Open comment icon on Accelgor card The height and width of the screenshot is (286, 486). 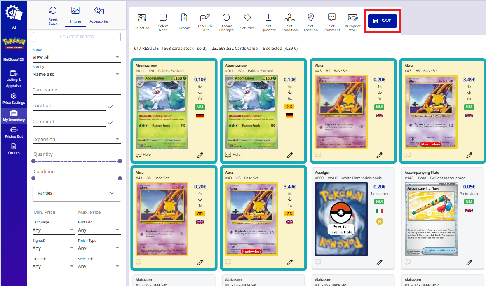[x=318, y=262]
